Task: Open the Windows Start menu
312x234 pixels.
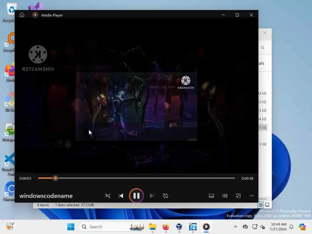Action: 71,227
